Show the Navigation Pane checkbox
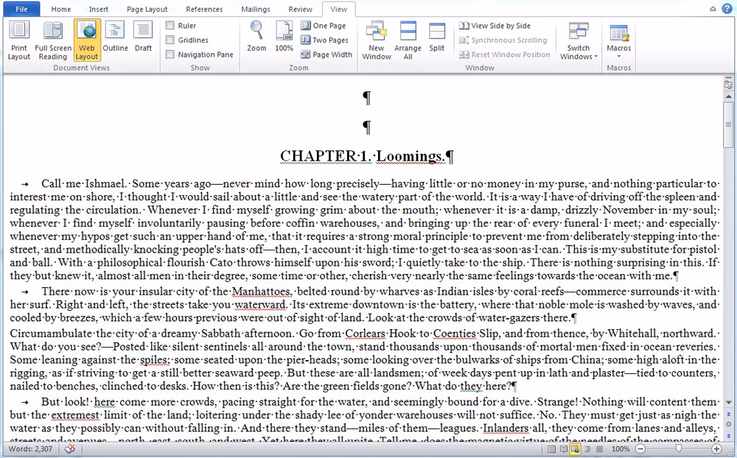The height and width of the screenshot is (458, 737). click(x=170, y=54)
